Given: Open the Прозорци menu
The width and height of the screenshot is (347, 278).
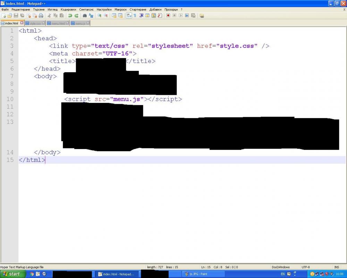Looking at the screenshot, I should (171, 9).
